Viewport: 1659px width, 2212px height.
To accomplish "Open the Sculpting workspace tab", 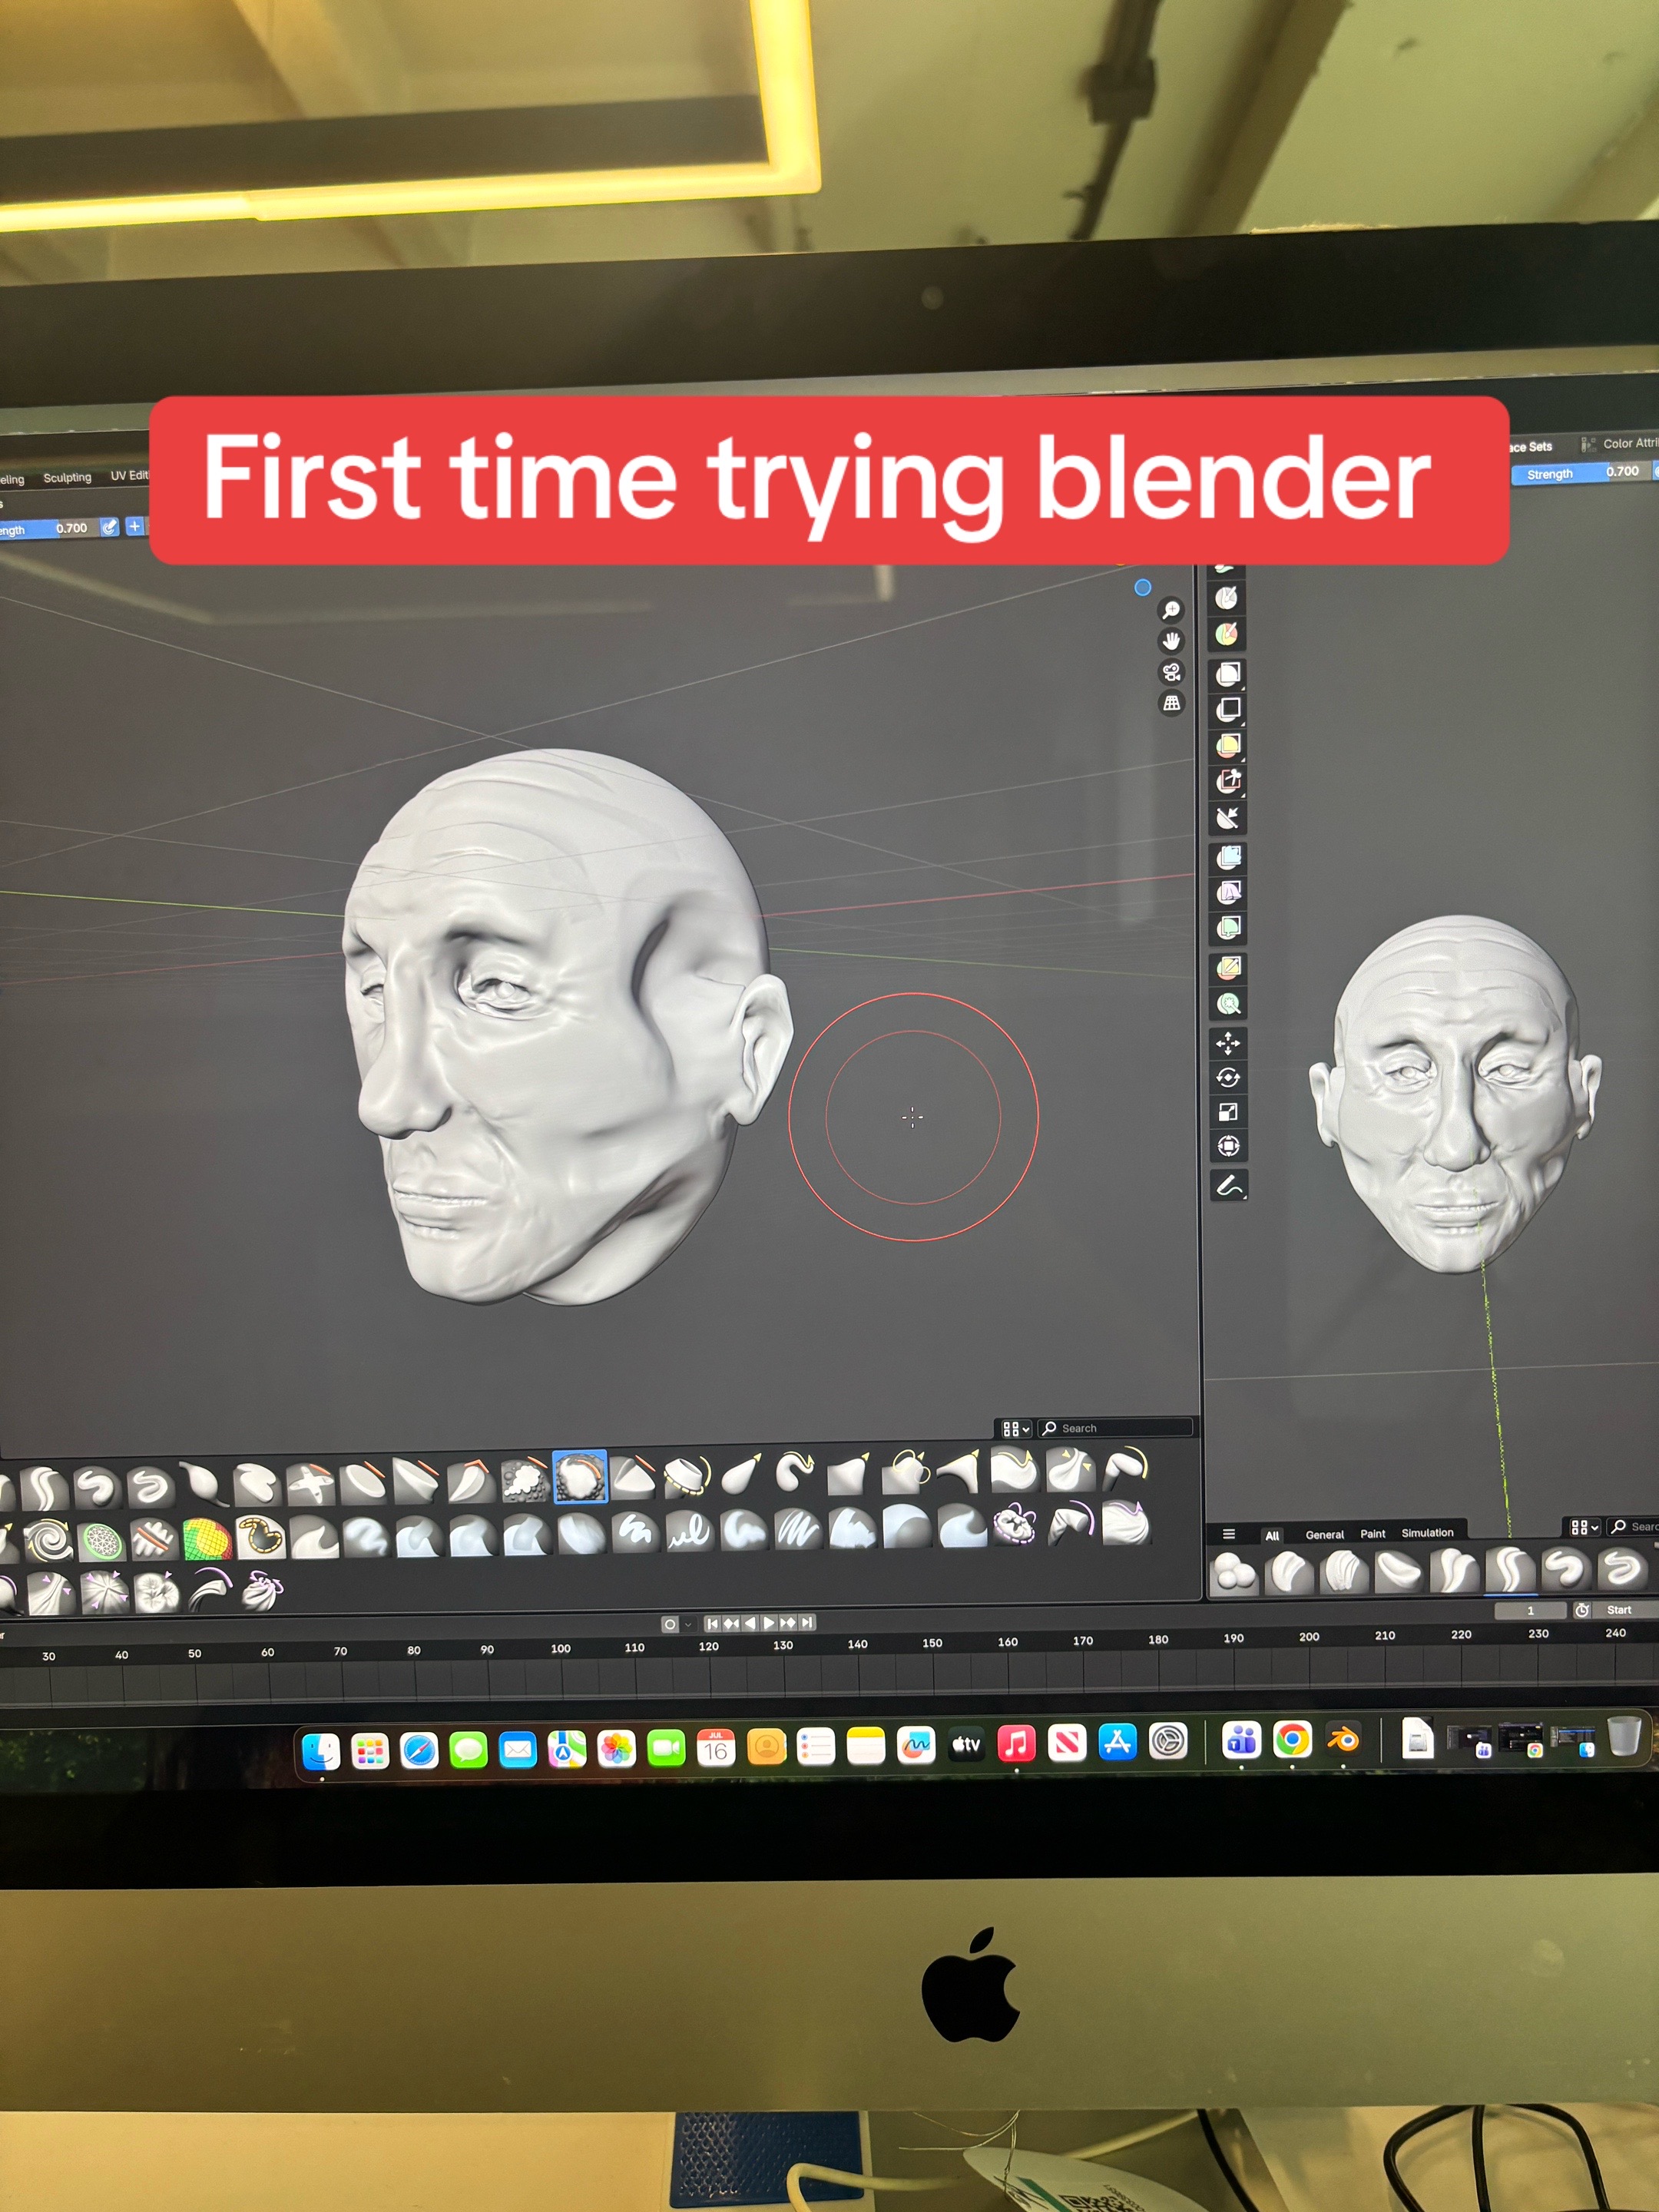I will [67, 478].
